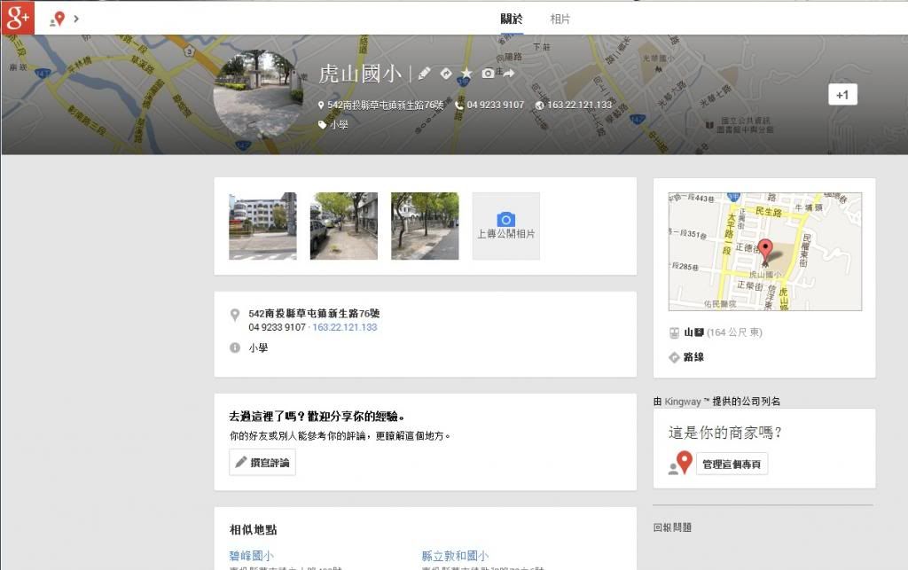Open the second photo of the tree-lined sidewalk

344,226
